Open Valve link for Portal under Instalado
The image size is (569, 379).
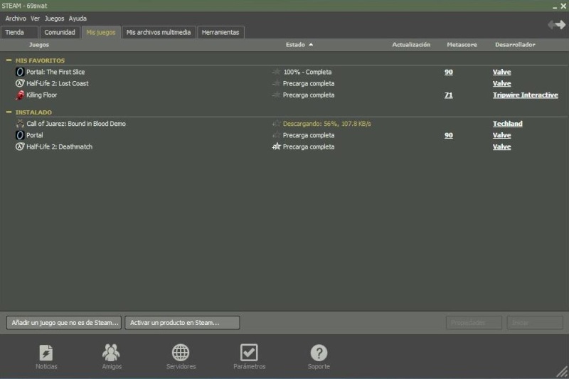pyautogui.click(x=502, y=135)
